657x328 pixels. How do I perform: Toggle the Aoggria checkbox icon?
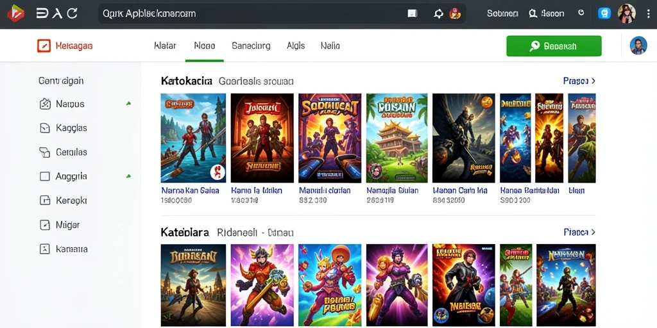(45, 177)
